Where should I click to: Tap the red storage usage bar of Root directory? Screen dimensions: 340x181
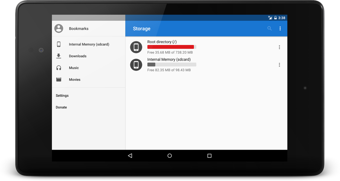pyautogui.click(x=170, y=47)
